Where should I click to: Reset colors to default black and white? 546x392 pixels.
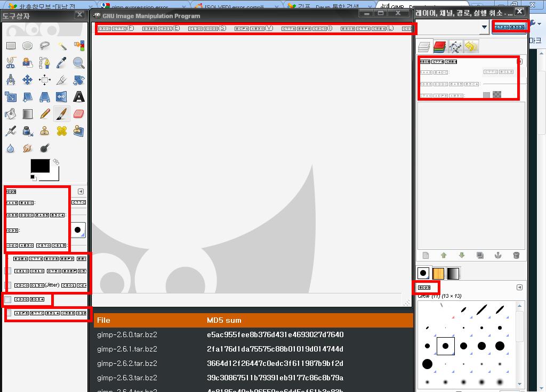click(33, 177)
